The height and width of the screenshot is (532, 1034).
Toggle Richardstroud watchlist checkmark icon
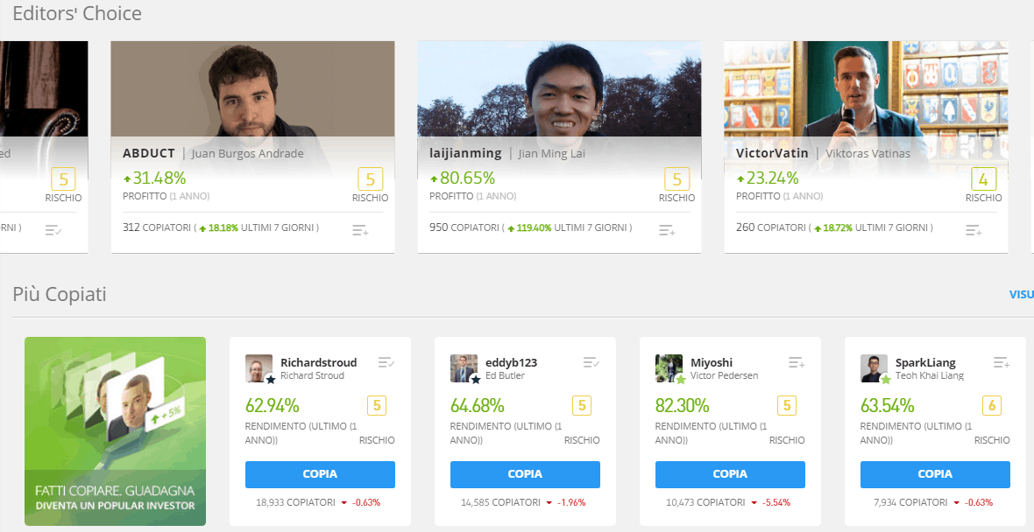[x=386, y=362]
